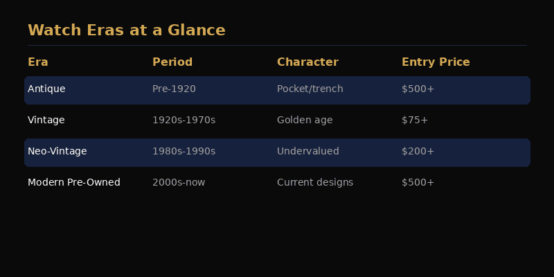Select the Current designs cell
554x277 pixels.
point(315,183)
